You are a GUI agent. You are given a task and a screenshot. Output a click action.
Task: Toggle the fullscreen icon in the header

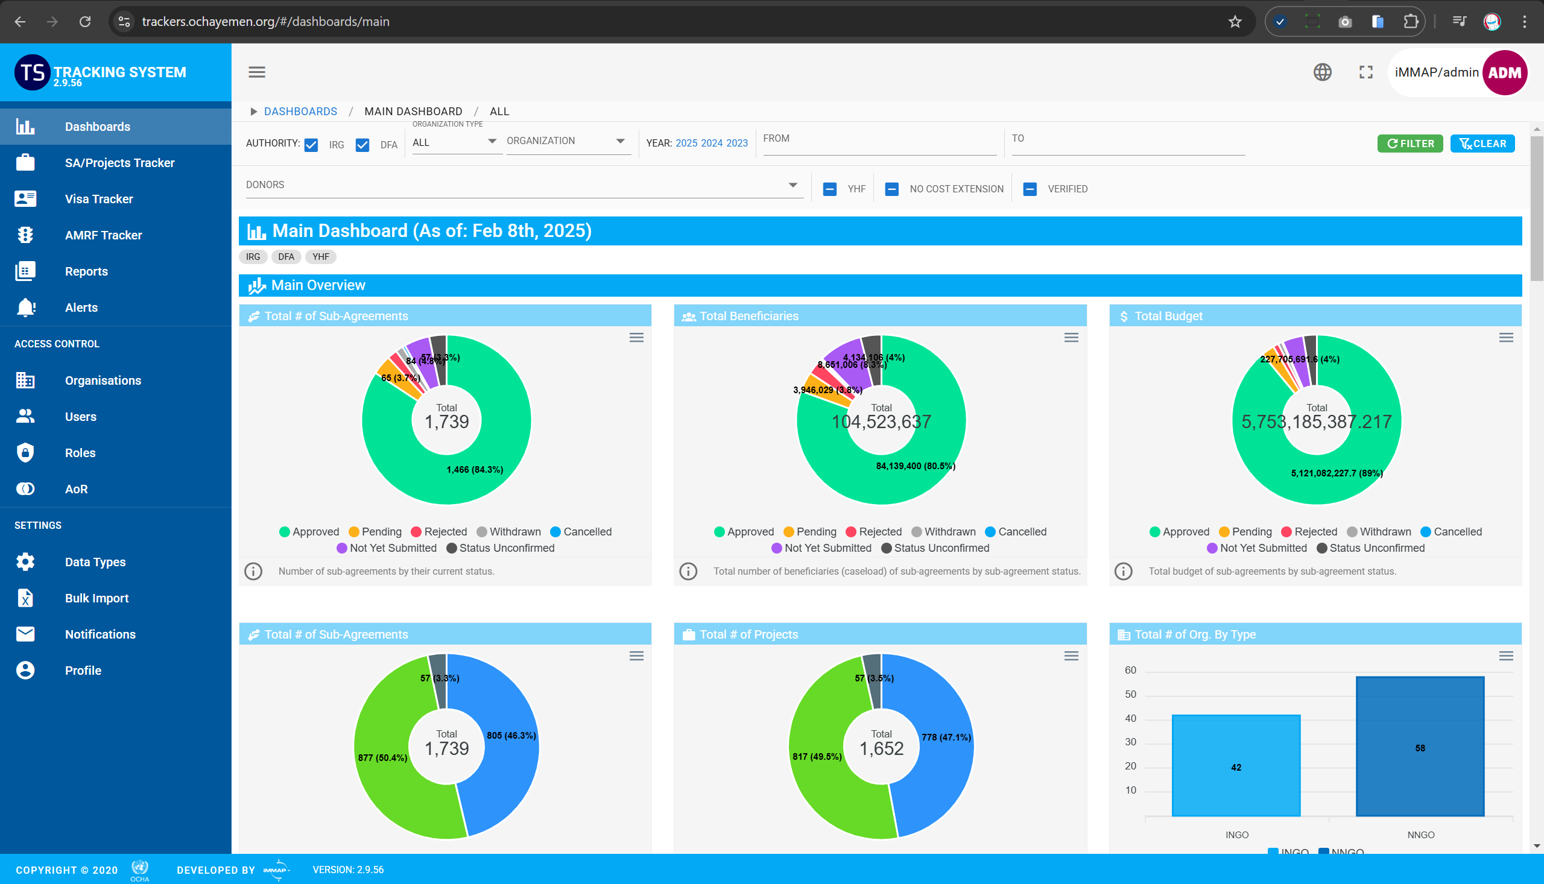[x=1365, y=72]
